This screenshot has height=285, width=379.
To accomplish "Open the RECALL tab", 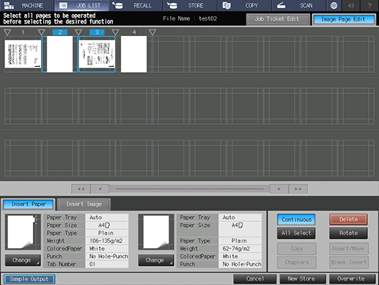I will click(136, 5).
